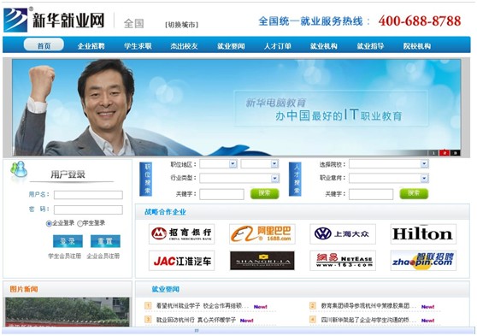Open the 智联招聘 zhaopin.com logo

coord(423,261)
